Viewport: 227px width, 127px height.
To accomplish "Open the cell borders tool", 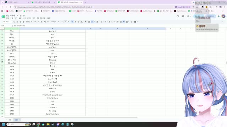I will click(x=89, y=22).
